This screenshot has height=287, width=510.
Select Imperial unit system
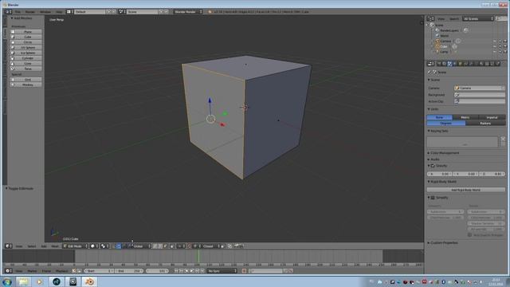(x=492, y=117)
